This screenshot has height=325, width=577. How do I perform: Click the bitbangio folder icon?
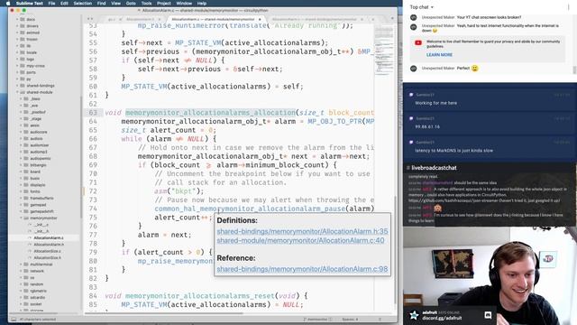point(26,165)
